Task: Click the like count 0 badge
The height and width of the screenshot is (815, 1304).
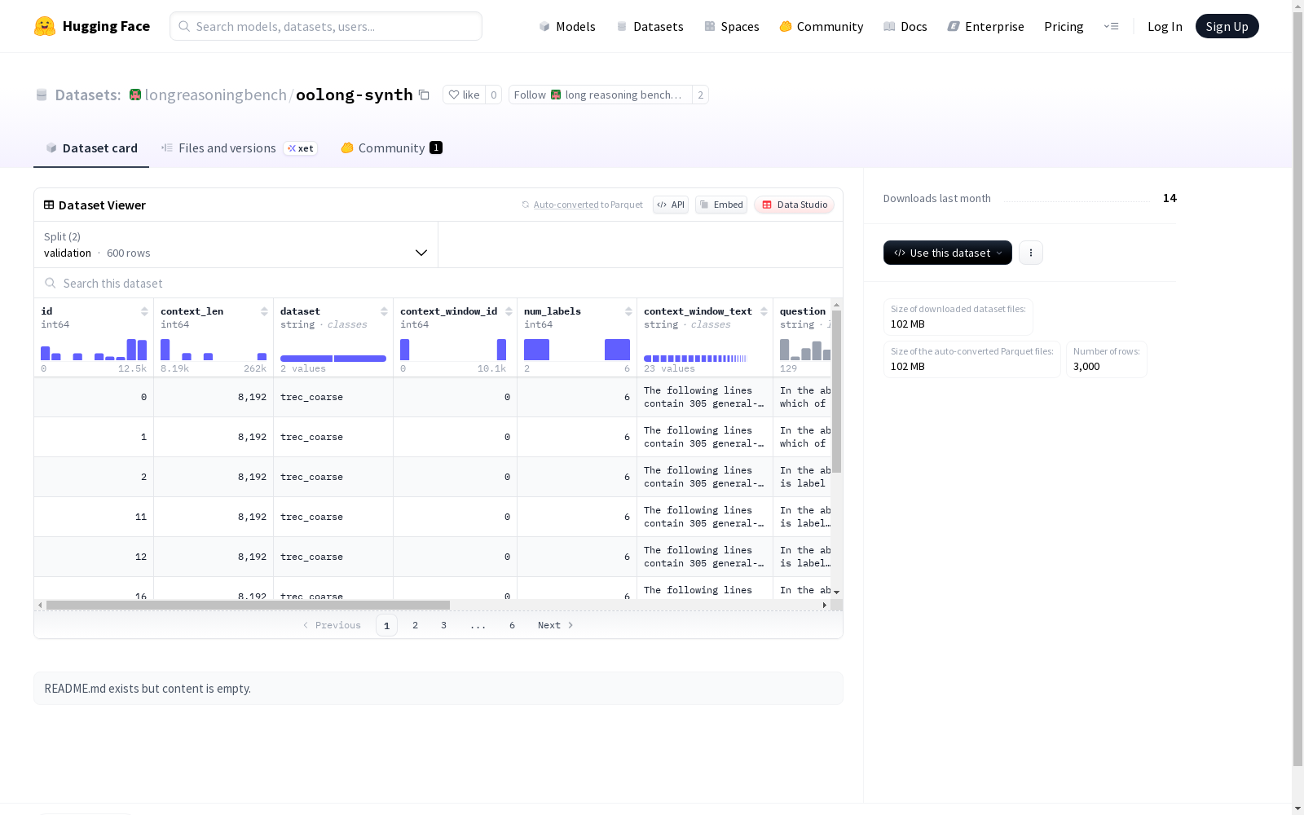Action: (x=493, y=95)
